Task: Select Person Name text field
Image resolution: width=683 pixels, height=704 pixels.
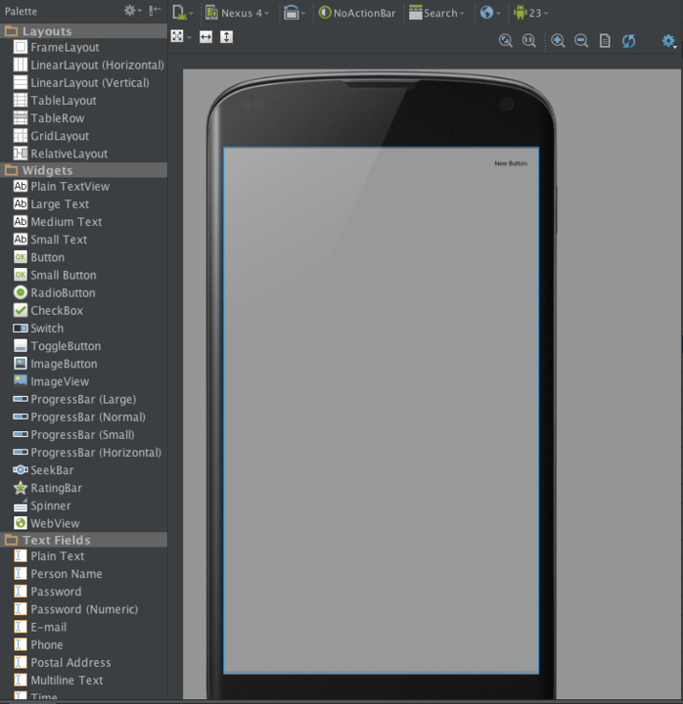Action: (83, 574)
